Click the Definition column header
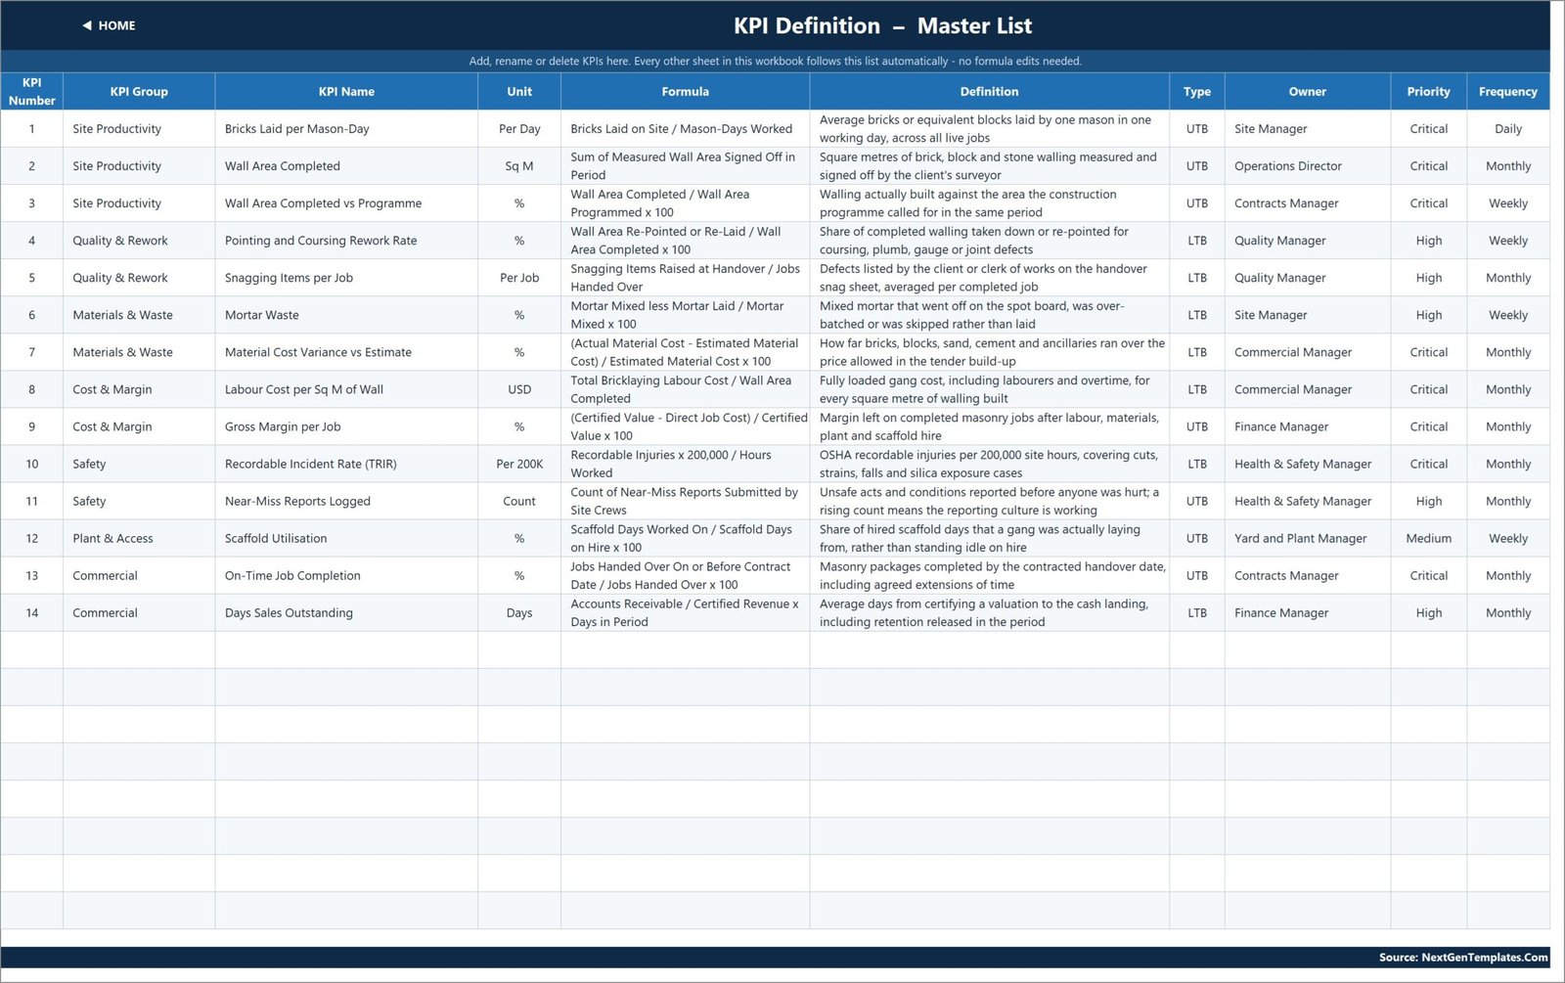 pos(989,91)
